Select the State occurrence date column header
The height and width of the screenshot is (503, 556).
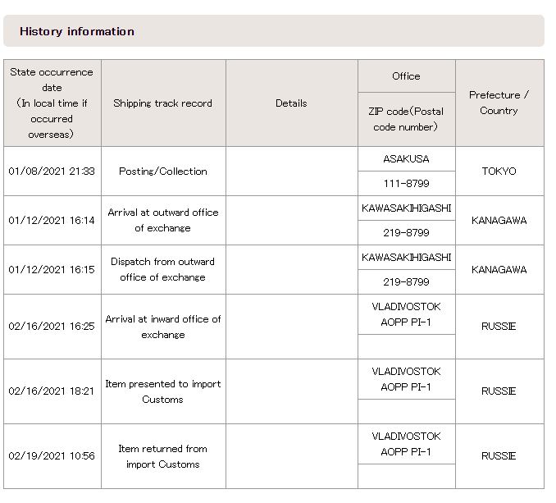(52, 103)
